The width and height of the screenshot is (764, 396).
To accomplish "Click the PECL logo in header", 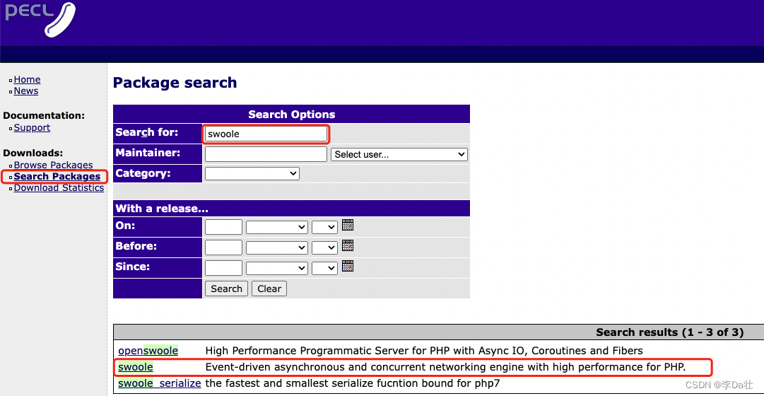I will tap(40, 18).
